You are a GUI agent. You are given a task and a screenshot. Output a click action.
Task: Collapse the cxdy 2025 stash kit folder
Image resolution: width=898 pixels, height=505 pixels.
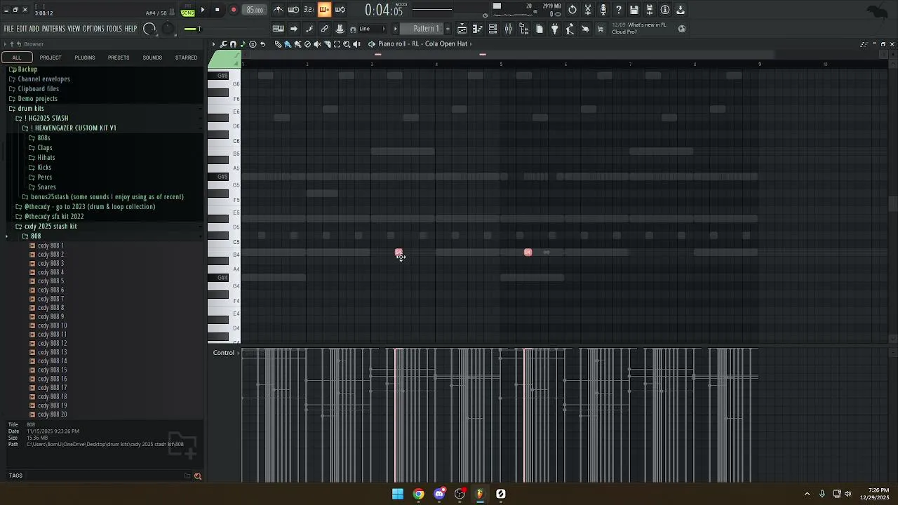point(46,227)
